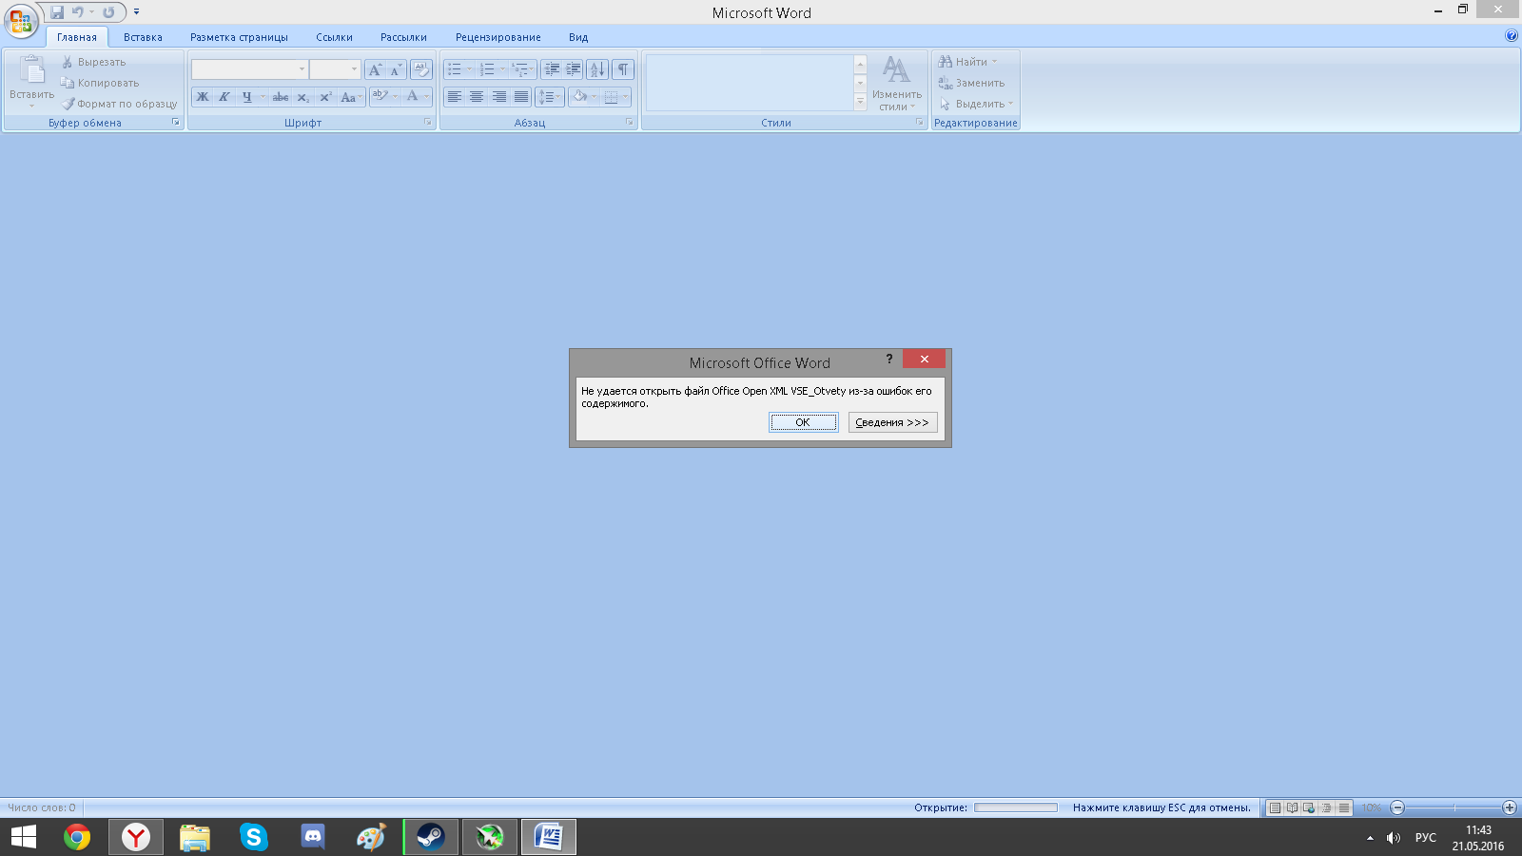Open Google Chrome from the taskbar
1522x856 pixels.
[77, 837]
